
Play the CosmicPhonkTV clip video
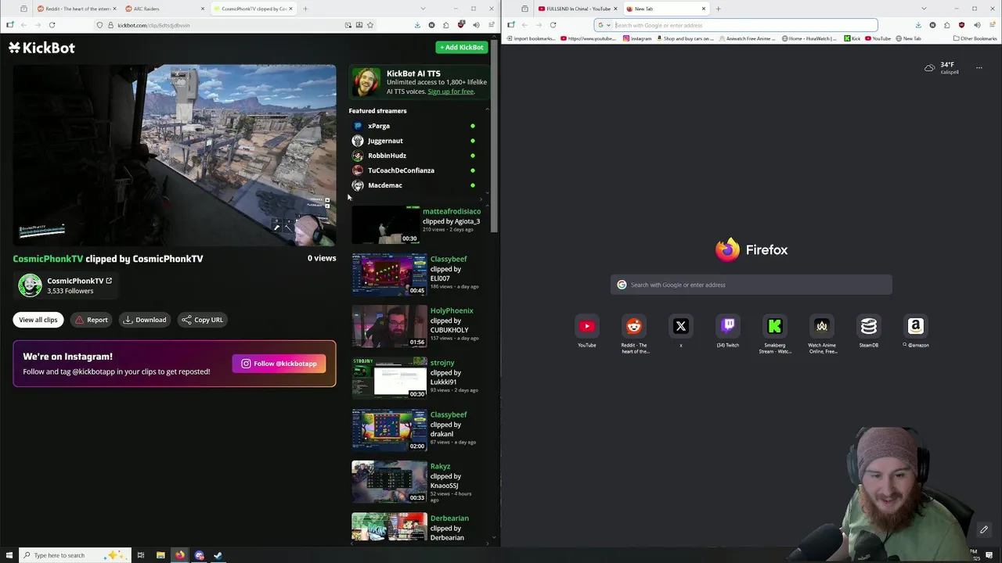pyautogui.click(x=175, y=156)
